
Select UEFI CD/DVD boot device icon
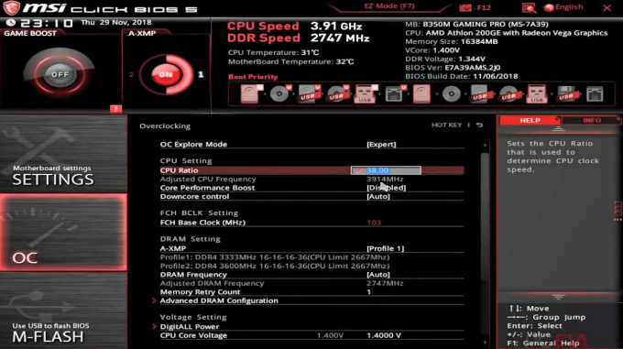coord(280,93)
